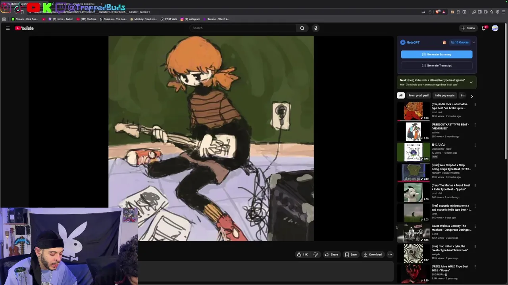
Task: Go to the YouTube home logo
Action: tap(25, 28)
